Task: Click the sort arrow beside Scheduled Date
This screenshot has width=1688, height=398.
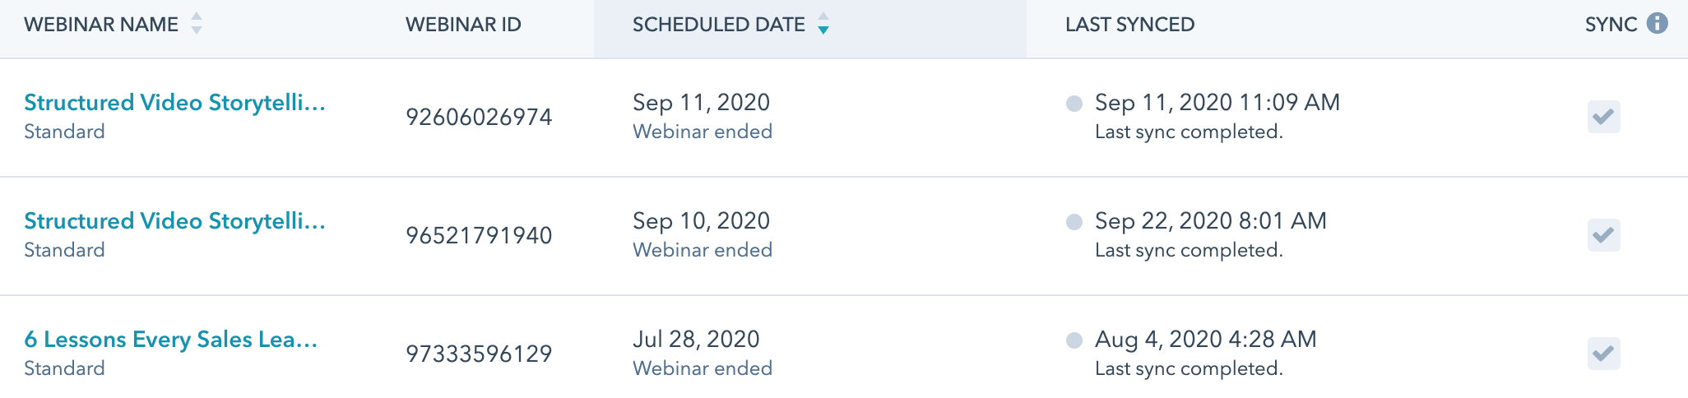Action: point(823,23)
